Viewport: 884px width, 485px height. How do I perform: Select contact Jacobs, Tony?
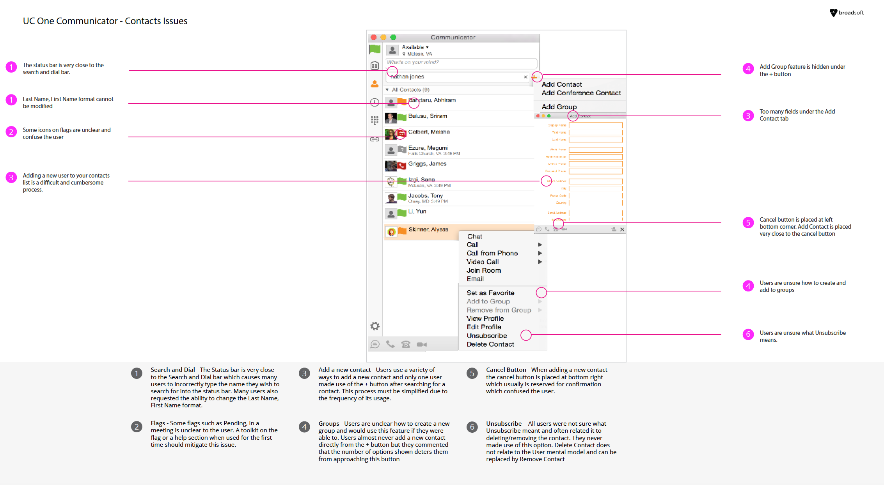tap(459, 198)
